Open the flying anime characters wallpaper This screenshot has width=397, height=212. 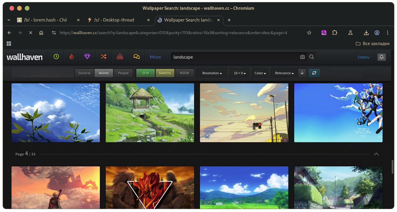[x=338, y=113]
